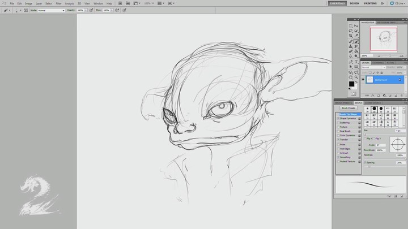Select the Eraser tool

(351, 51)
